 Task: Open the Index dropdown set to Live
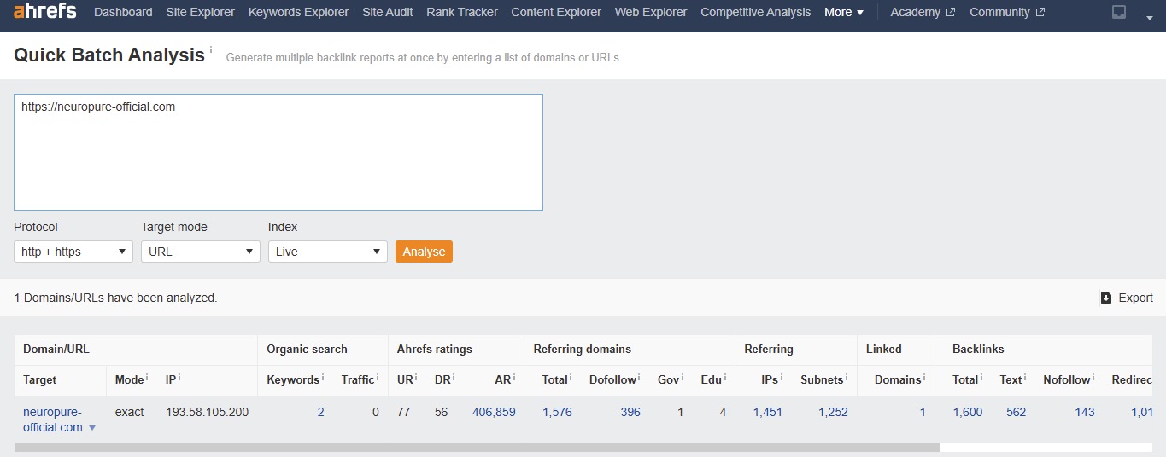327,252
